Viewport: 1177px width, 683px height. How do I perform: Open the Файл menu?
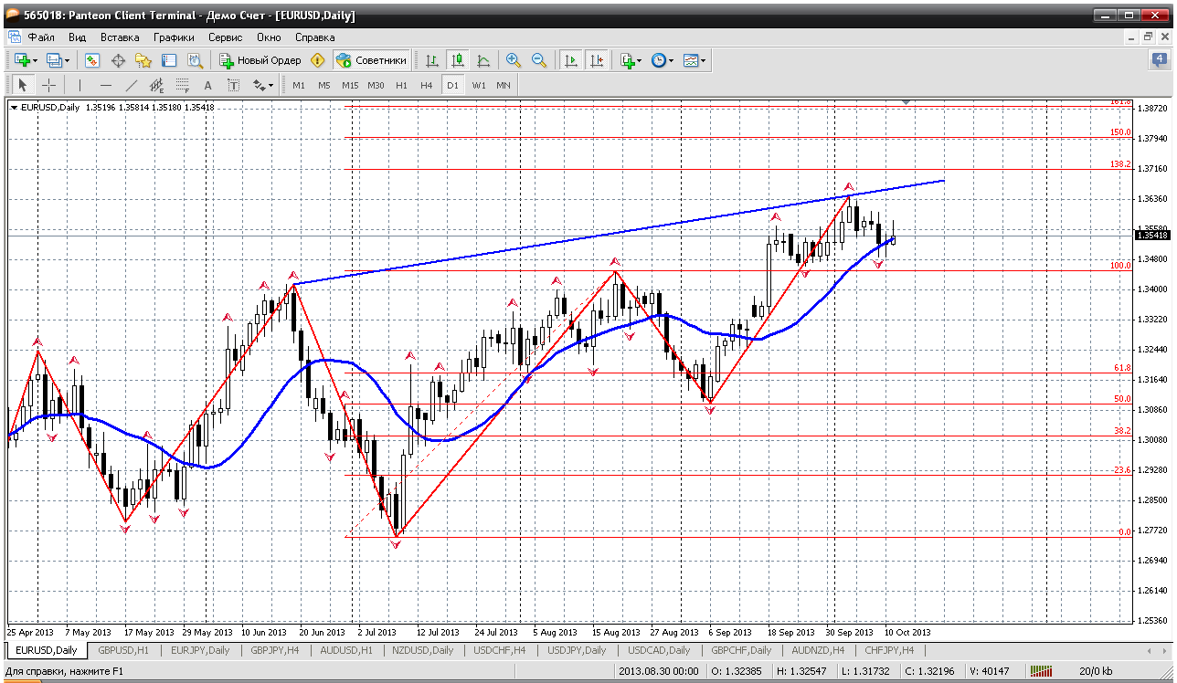[x=41, y=37]
